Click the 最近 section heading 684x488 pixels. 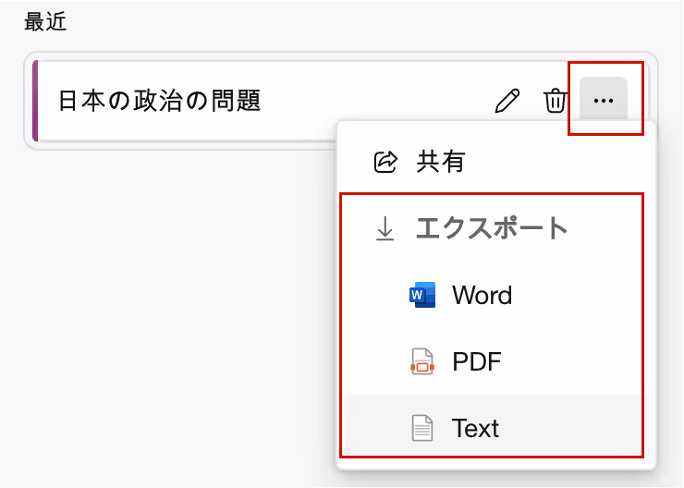[x=45, y=22]
